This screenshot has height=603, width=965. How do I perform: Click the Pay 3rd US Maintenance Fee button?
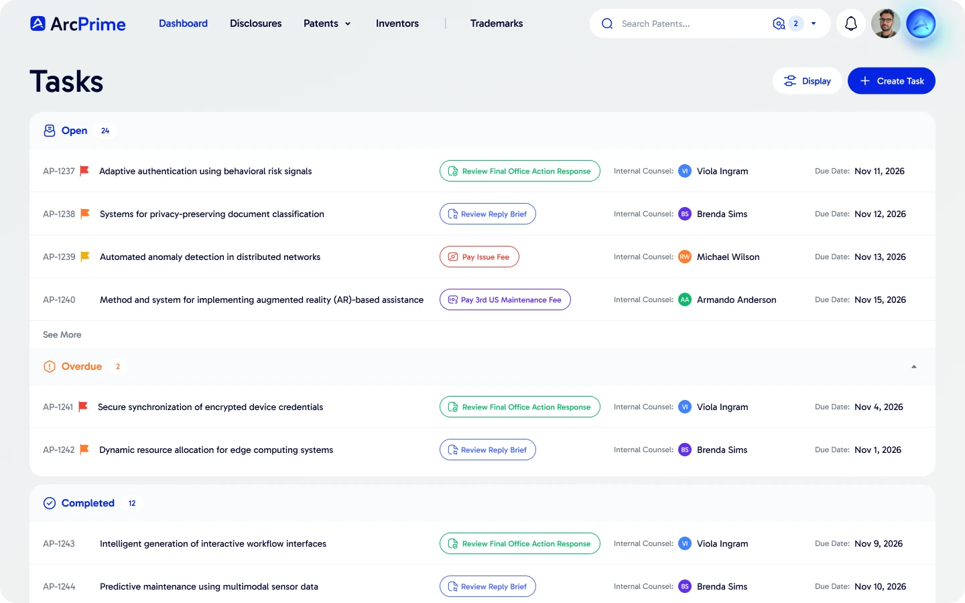click(505, 299)
